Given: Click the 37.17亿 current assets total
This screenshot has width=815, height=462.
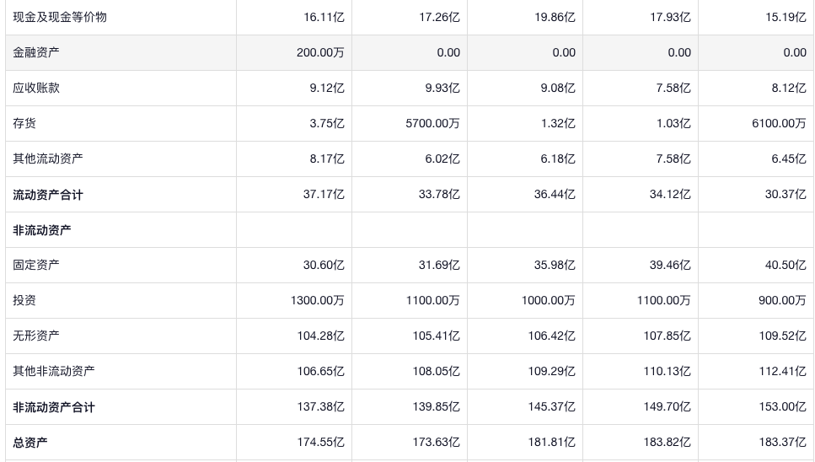Looking at the screenshot, I should pyautogui.click(x=324, y=194).
